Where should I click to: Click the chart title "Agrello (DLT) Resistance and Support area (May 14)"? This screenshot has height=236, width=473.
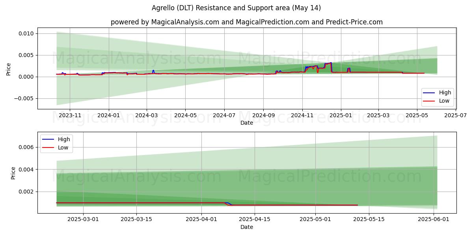pos(236,8)
